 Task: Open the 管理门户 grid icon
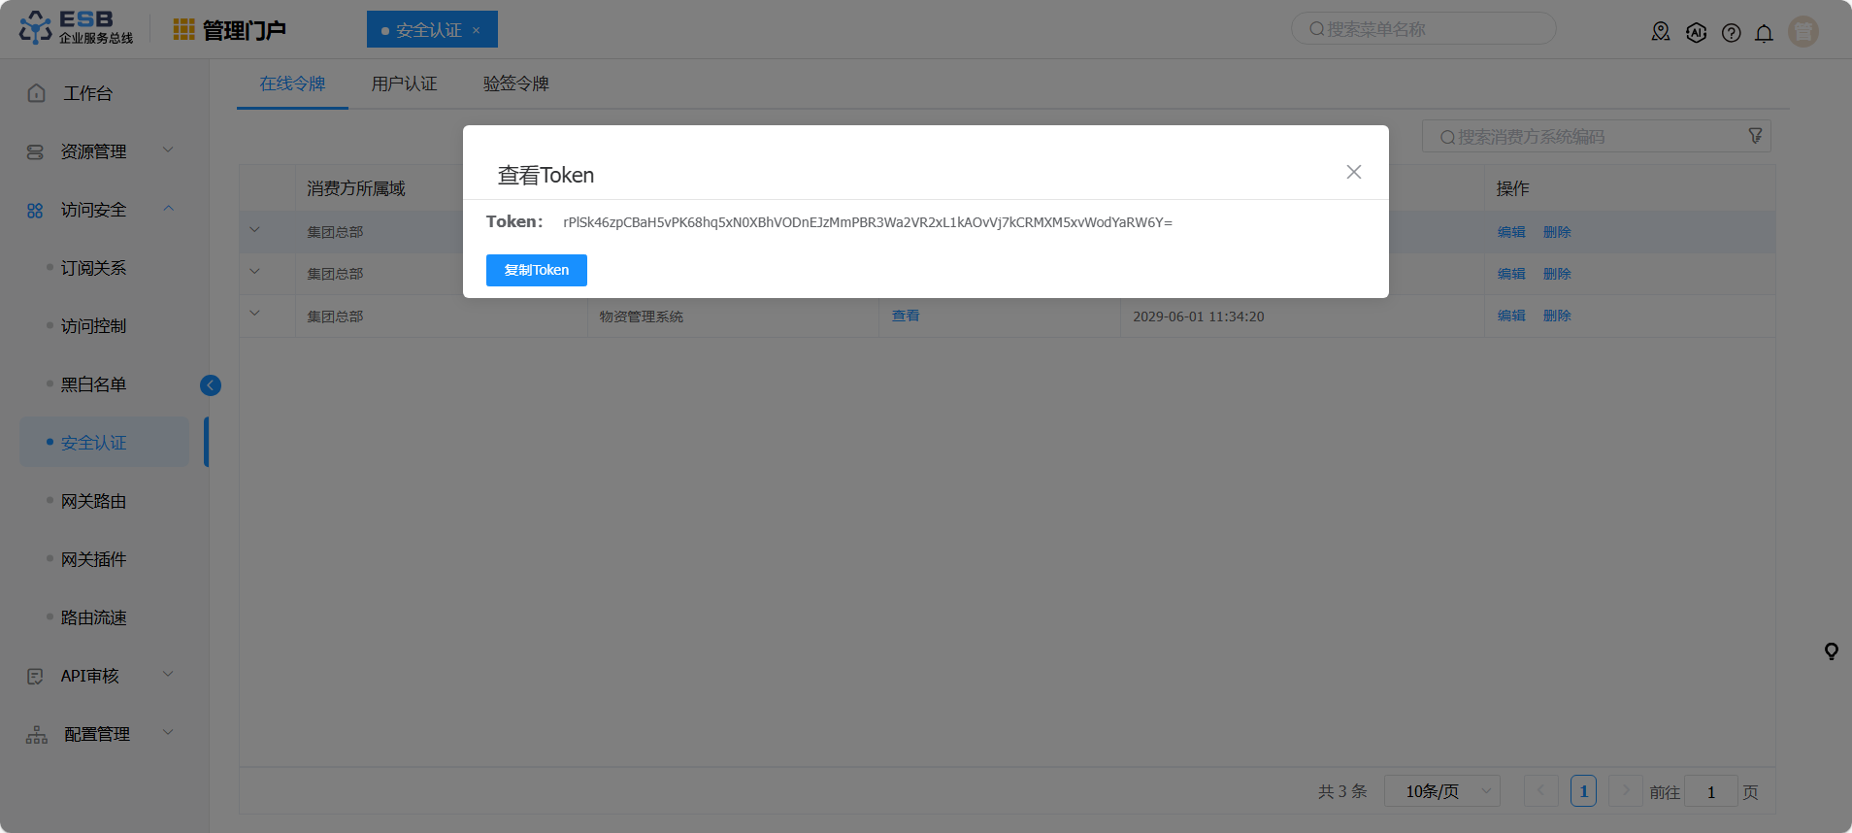pos(183,29)
